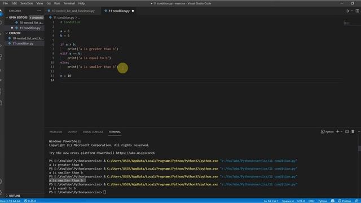Viewport: 361px width, 203px height.
Task: Open the Help menu
Action: pos(81,3)
